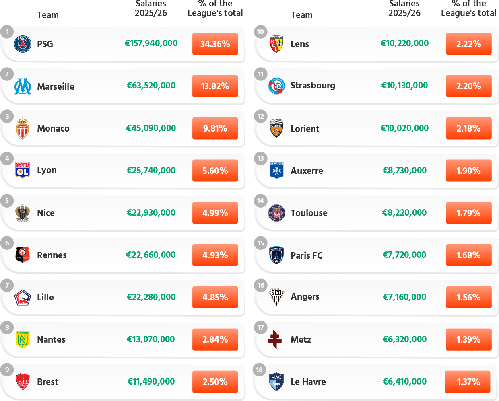
Task: Click the Lyon club badge
Action: (23, 170)
